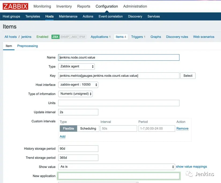Open the Show value dropdown
Screen dimensions: 221x183
(117, 167)
